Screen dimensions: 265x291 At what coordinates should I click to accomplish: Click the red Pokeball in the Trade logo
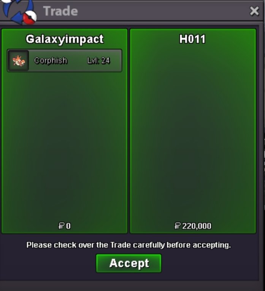click(x=30, y=18)
